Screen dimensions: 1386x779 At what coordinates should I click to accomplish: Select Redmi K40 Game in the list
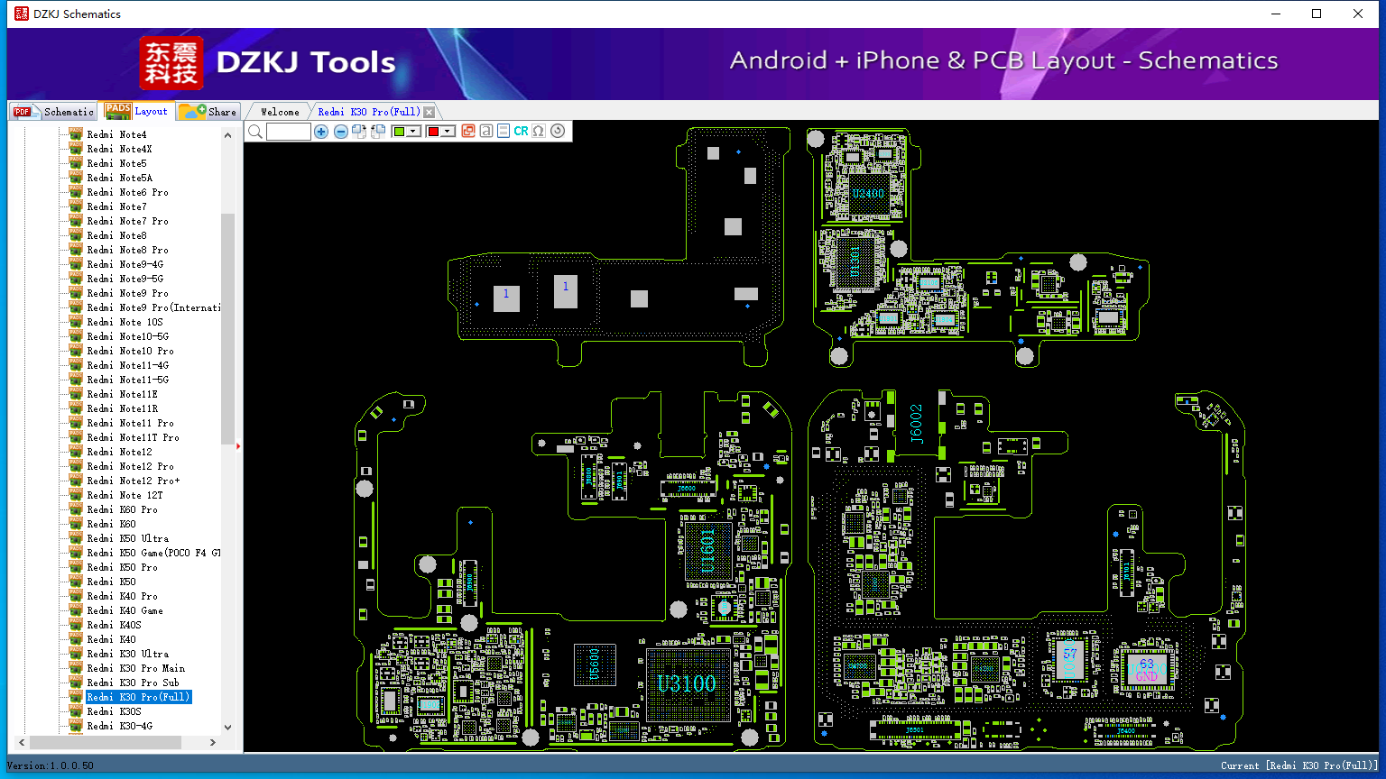click(125, 610)
